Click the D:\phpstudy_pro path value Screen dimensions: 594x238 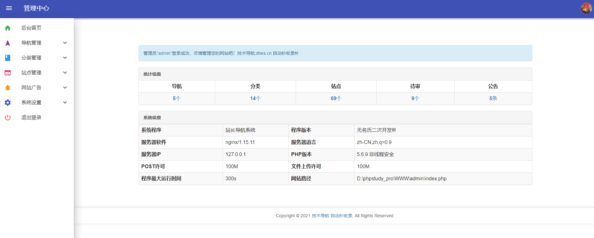[402, 179]
